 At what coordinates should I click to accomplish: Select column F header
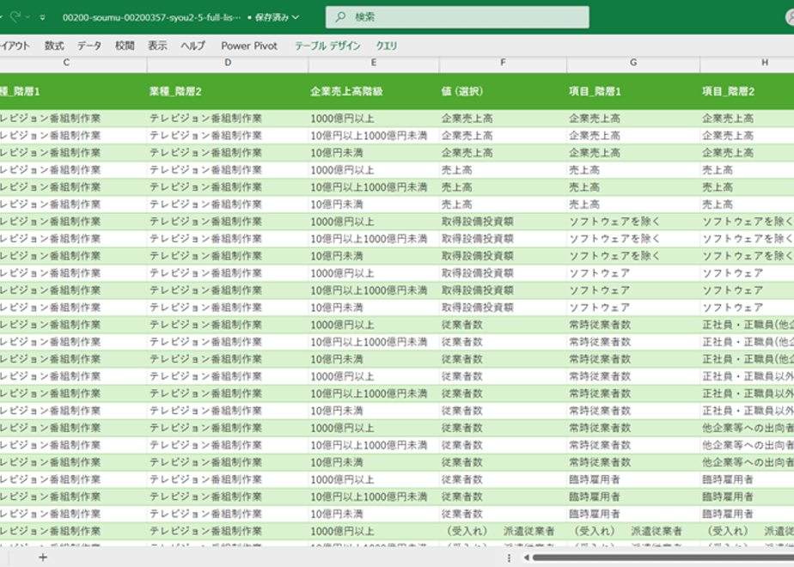pos(503,63)
